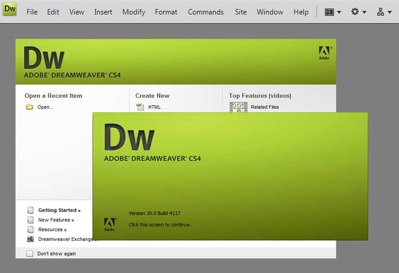Click the Dw logo on welcome screen header
The height and width of the screenshot is (273, 399).
click(x=44, y=57)
